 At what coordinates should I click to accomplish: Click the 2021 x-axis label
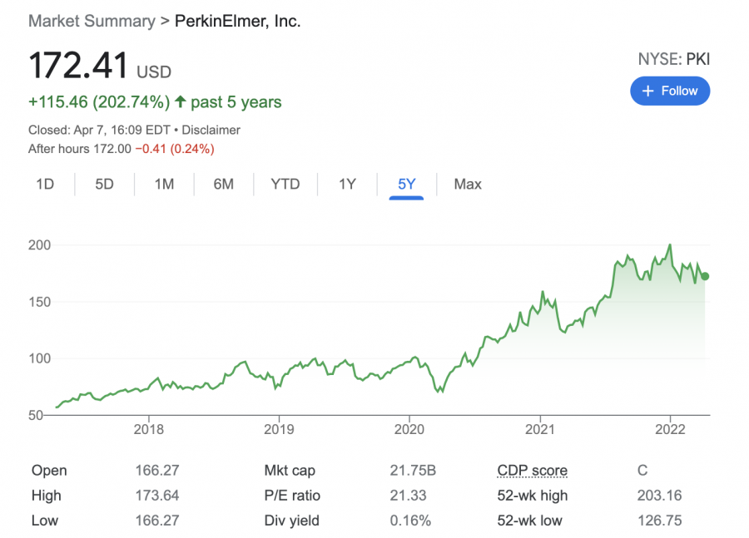[x=540, y=429]
